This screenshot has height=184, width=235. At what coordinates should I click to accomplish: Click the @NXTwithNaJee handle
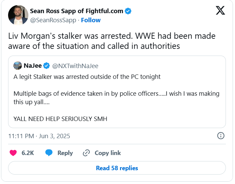click(x=76, y=66)
